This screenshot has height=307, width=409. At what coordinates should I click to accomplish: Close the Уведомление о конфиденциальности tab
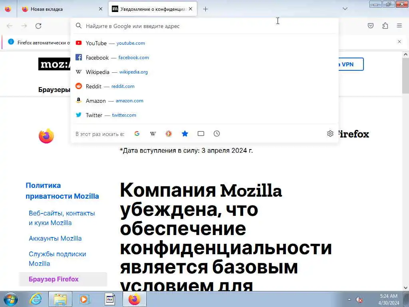(191, 9)
